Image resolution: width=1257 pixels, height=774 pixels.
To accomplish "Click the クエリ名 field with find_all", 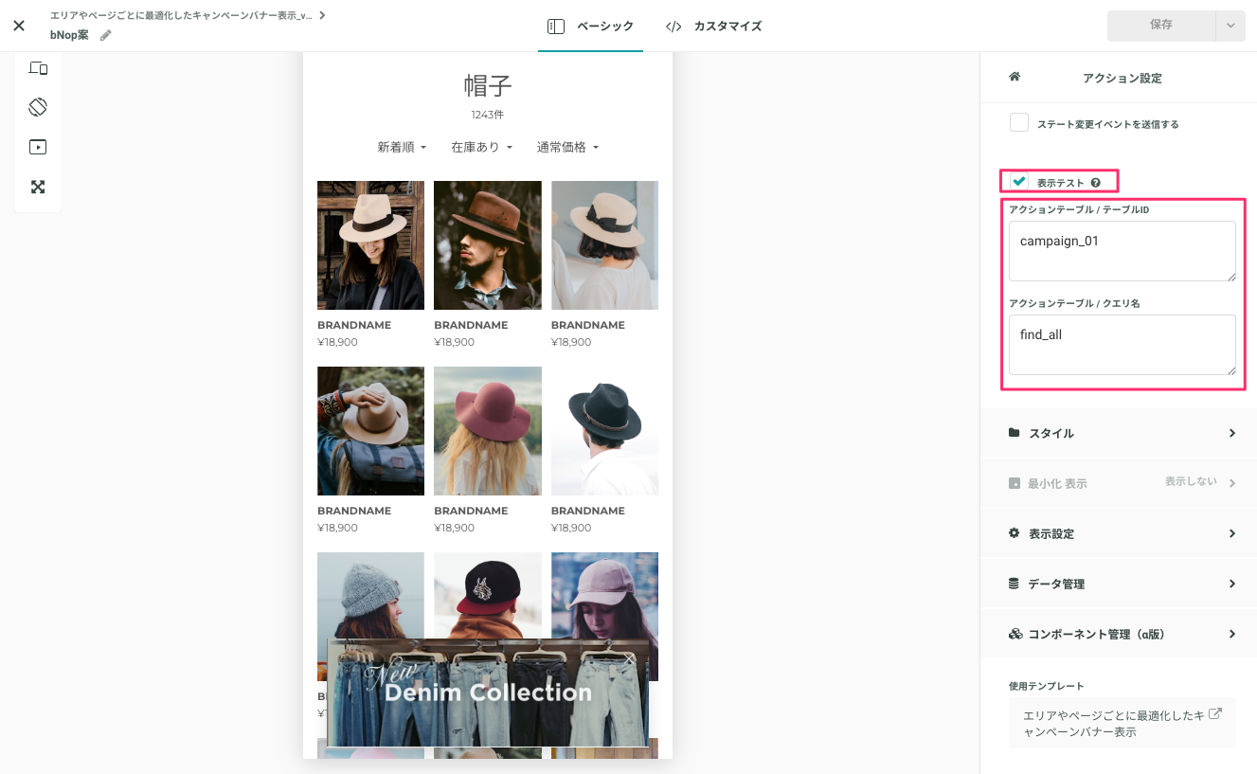I will click(x=1122, y=345).
